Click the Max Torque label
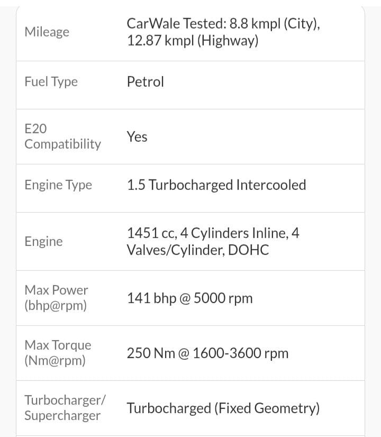381x437 pixels. (x=58, y=345)
